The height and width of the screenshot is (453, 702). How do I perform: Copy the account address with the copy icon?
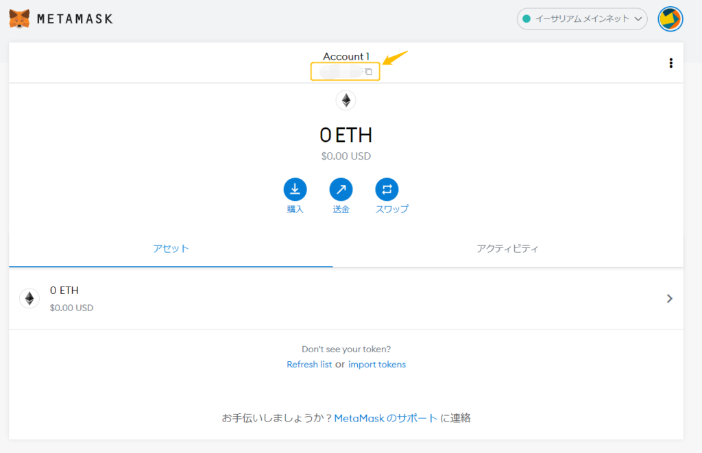click(368, 71)
